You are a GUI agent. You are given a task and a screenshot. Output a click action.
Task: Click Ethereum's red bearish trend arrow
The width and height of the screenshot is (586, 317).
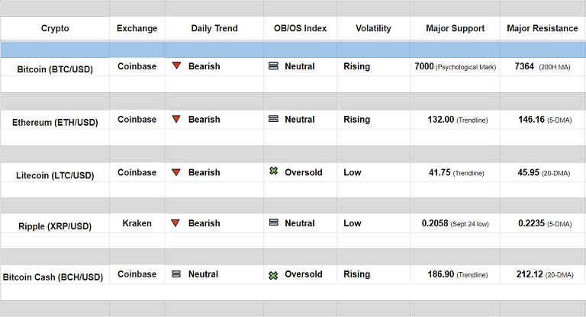click(x=176, y=119)
